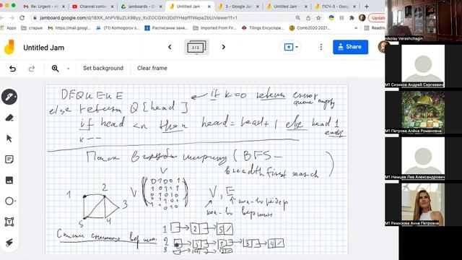Open the Jamboard more options menu

tap(321, 47)
